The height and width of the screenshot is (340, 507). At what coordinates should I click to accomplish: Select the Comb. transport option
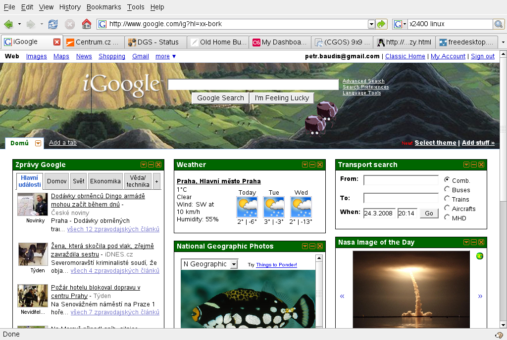447,179
